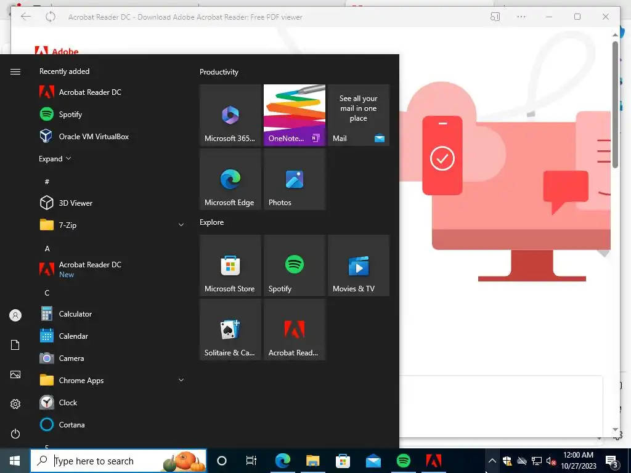Image resolution: width=631 pixels, height=473 pixels.
Task: Open Microsoft Store from taskbar
Action: (343, 461)
